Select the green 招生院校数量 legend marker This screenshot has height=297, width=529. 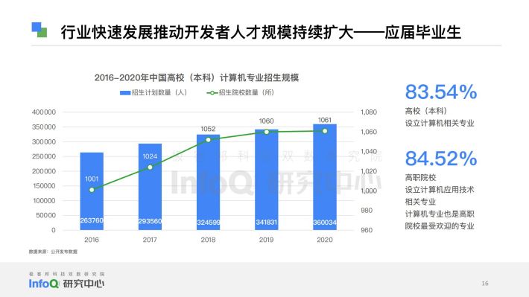click(x=212, y=93)
